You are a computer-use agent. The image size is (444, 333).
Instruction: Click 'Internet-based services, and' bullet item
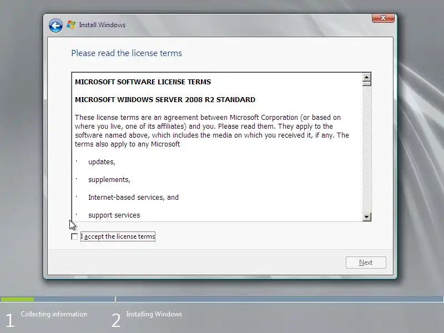pyautogui.click(x=133, y=198)
